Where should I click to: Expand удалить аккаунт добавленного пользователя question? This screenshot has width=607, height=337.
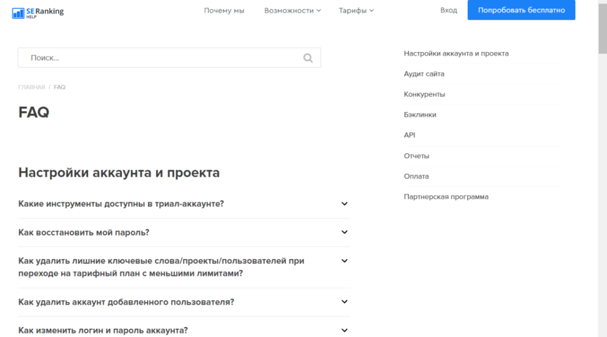coord(184,302)
